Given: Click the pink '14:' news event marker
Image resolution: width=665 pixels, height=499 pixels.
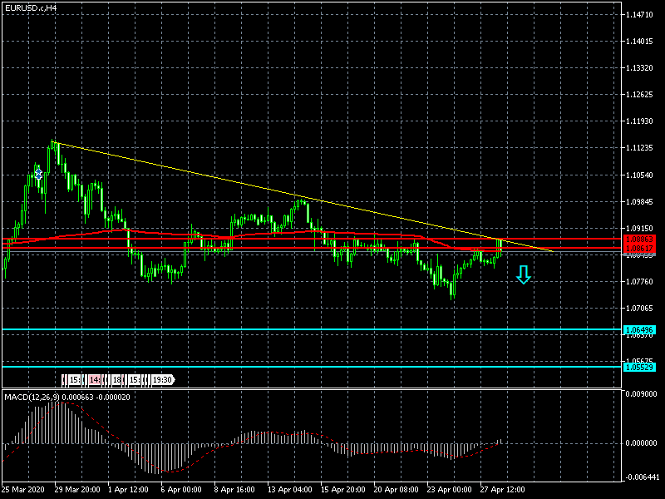Looking at the screenshot, I should [96, 380].
